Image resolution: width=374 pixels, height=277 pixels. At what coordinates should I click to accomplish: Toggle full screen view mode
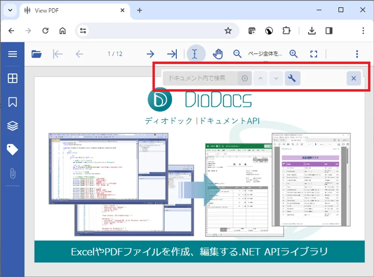point(314,54)
